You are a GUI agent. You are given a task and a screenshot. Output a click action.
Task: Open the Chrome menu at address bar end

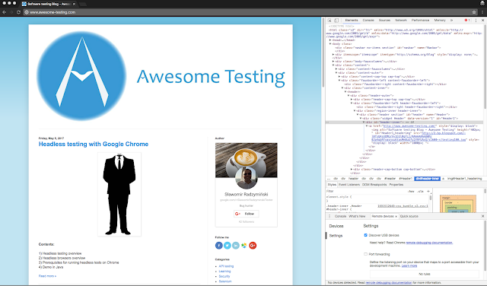tap(482, 12)
